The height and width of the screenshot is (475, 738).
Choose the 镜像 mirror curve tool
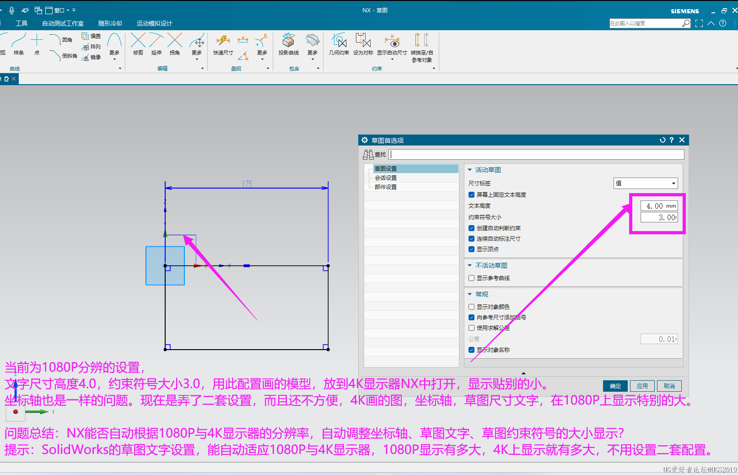(91, 57)
